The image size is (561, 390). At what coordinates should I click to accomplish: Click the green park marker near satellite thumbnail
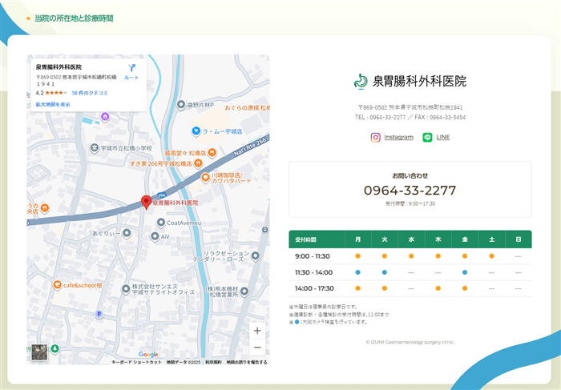tap(54, 348)
